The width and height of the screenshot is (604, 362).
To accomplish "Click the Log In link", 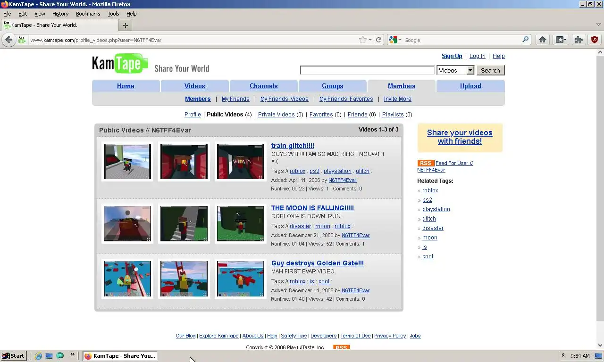I will coord(477,56).
